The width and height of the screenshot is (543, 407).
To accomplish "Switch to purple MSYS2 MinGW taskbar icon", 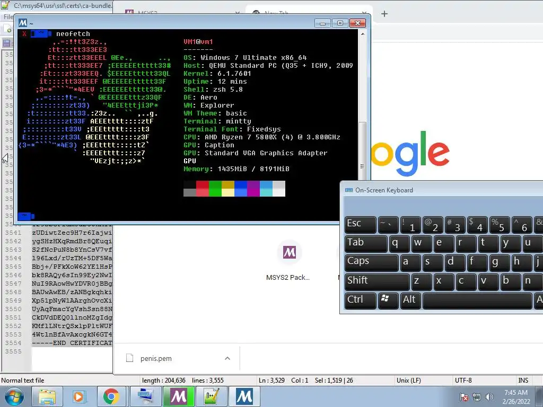I will [178, 396].
